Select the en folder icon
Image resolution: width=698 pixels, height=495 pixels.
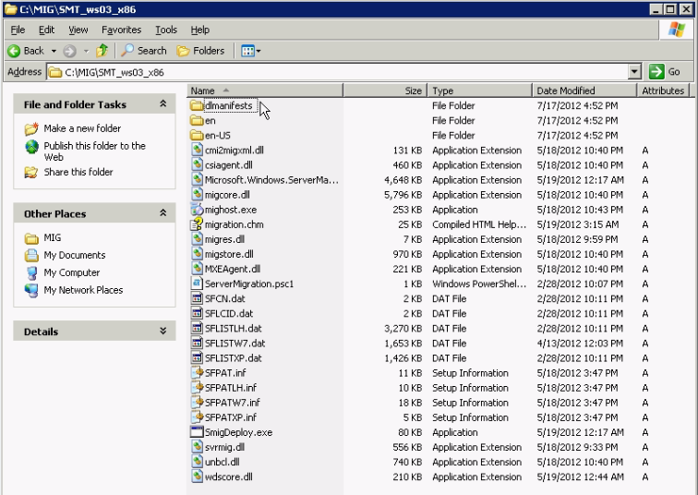tap(197, 120)
